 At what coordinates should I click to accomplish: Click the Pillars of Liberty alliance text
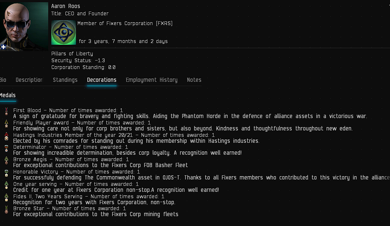click(72, 54)
